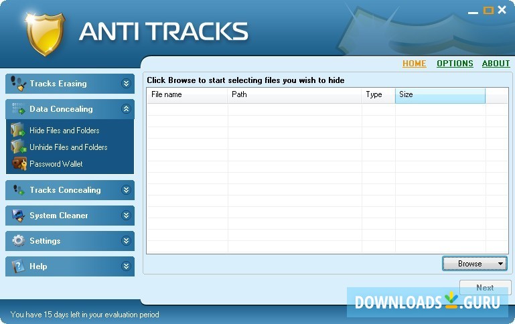Screen dimensions: 515x324
Task: Select Hide Files and Folders
Action: click(x=64, y=131)
